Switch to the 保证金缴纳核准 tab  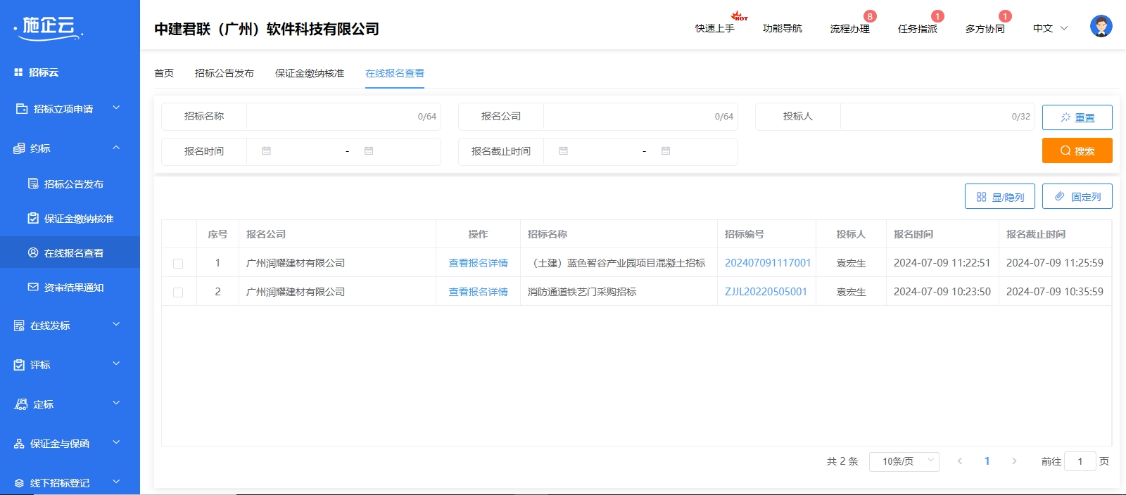tap(310, 73)
